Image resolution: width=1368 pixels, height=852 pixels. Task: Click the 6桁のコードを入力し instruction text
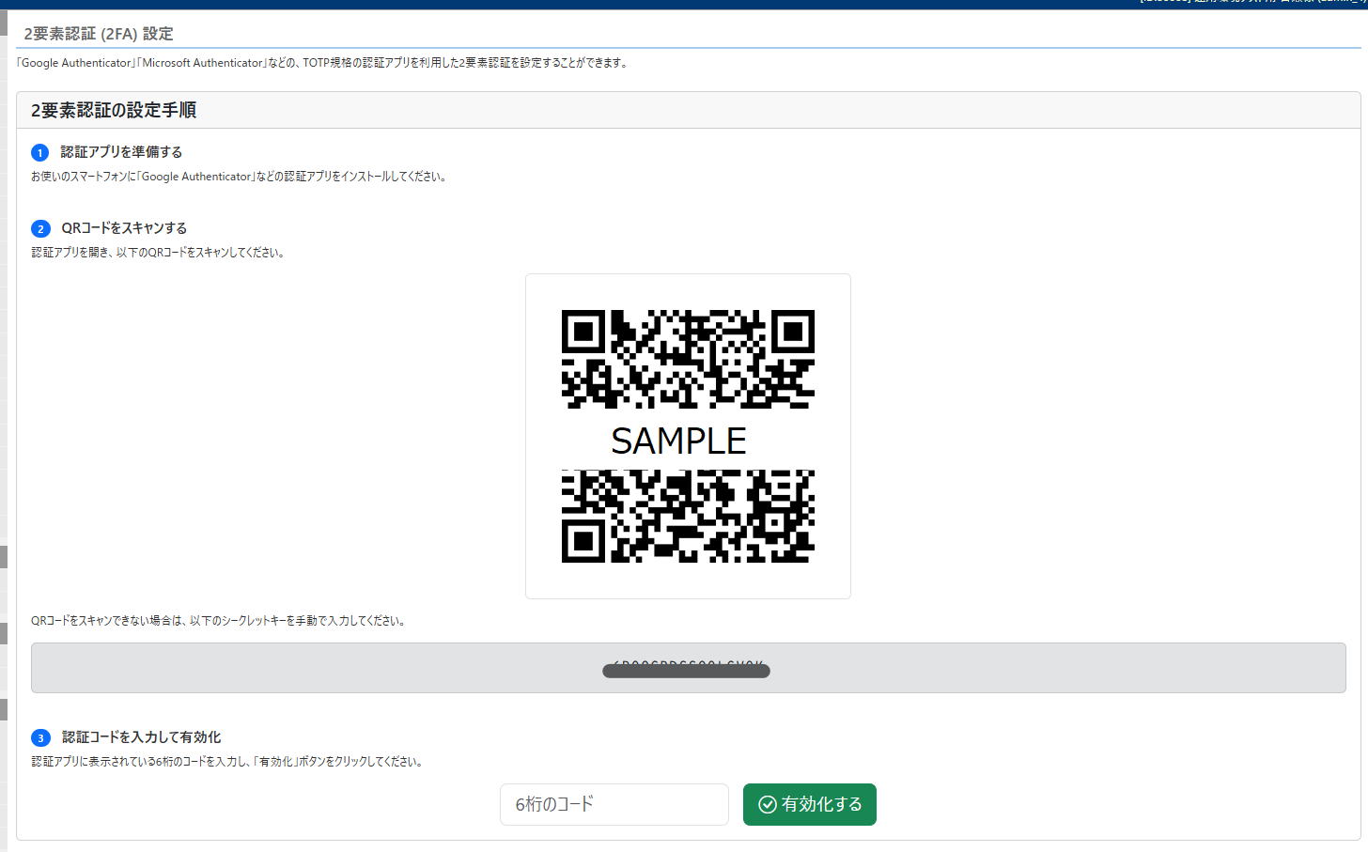point(228,762)
